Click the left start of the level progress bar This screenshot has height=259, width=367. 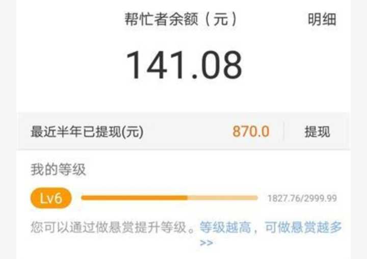(x=84, y=198)
